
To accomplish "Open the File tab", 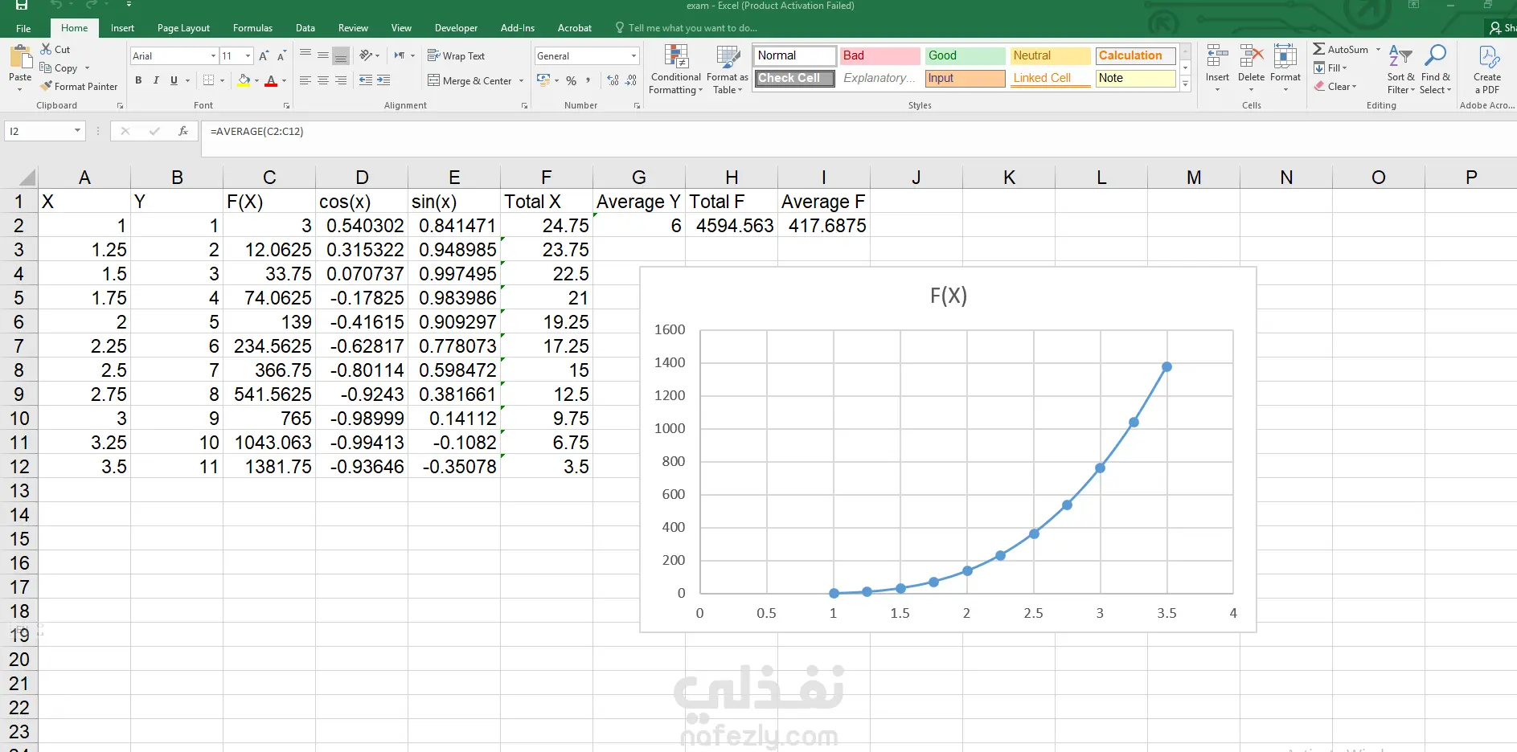I will [x=23, y=28].
